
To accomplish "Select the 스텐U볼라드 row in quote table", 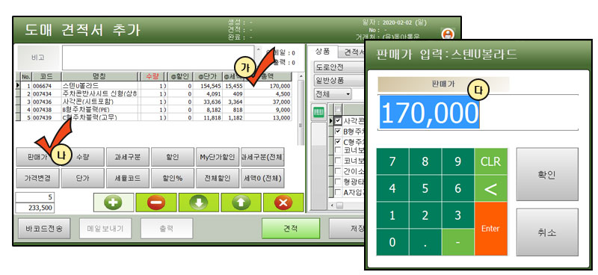I will click(154, 86).
